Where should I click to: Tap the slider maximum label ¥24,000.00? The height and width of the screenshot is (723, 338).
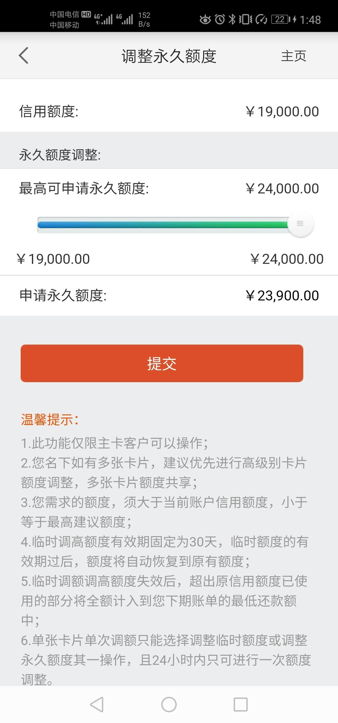point(287,259)
